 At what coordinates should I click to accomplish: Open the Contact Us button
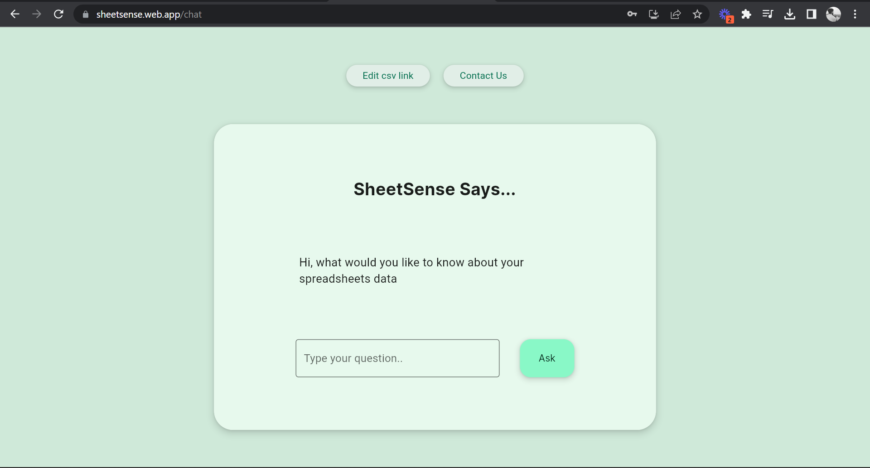pos(483,76)
